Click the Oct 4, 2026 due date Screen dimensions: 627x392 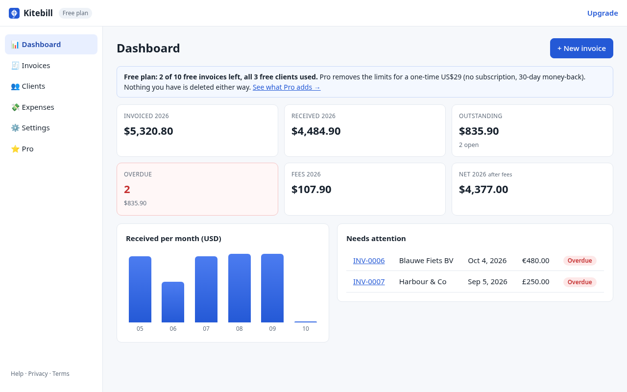[x=487, y=261]
